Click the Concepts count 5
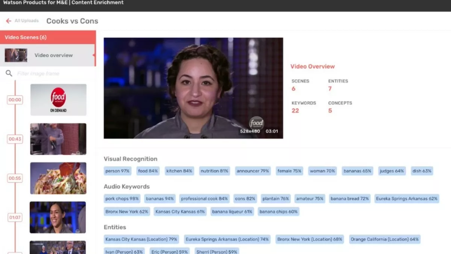 coord(330,111)
